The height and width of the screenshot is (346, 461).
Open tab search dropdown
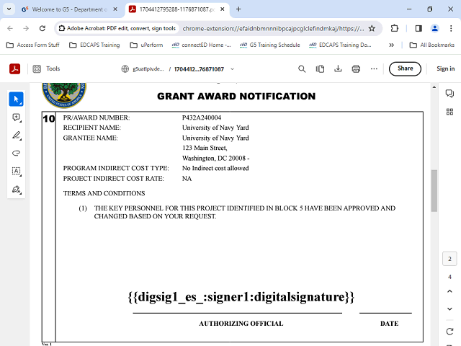coord(9,9)
